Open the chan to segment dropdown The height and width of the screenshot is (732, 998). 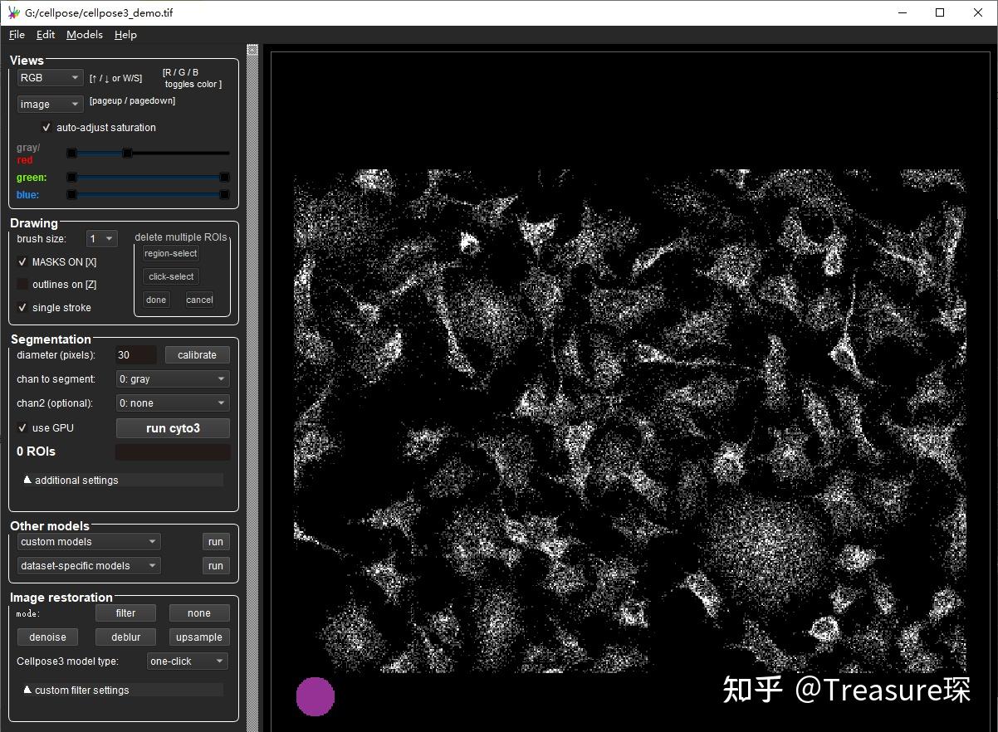(173, 379)
